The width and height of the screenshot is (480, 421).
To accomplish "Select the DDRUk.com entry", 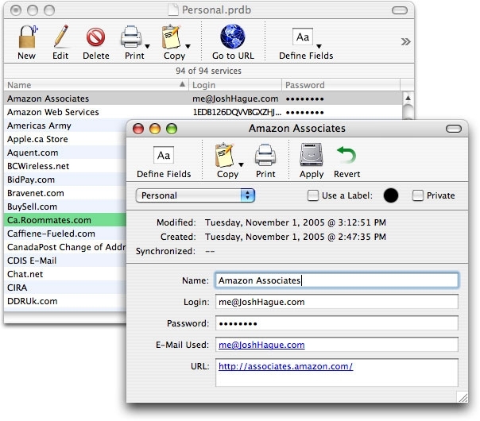I will [65, 301].
